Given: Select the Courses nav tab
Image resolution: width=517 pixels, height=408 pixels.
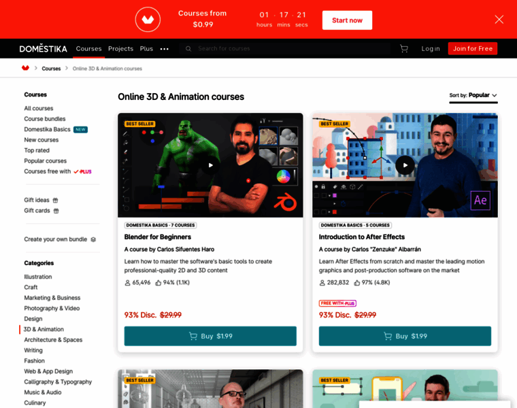Looking at the screenshot, I should pos(88,48).
